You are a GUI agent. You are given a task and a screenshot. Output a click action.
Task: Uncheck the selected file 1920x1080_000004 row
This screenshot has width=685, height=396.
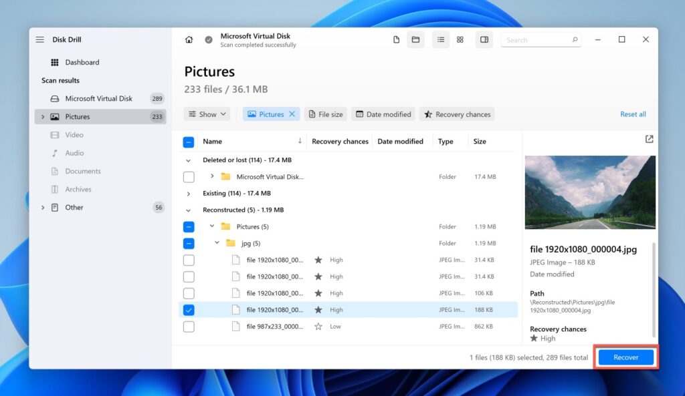click(188, 309)
